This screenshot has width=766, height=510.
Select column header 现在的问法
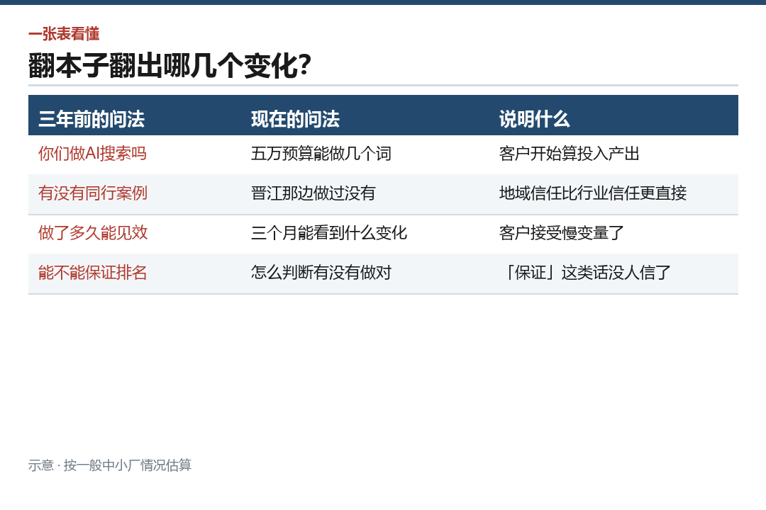(295, 119)
